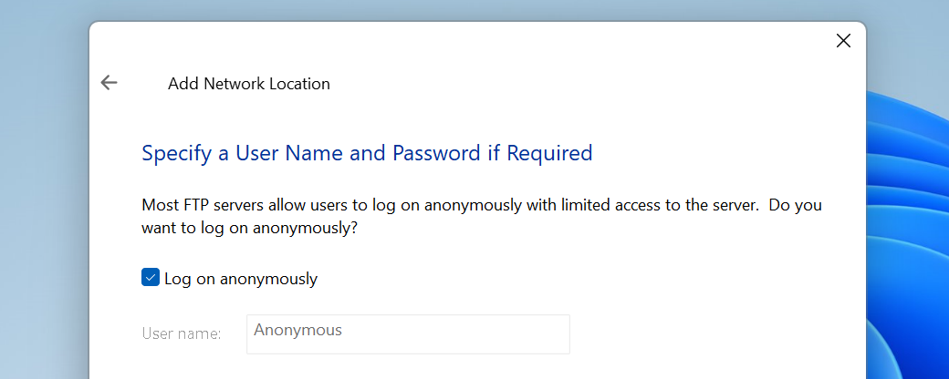
Task: Click the 'want to log on anonymously?' line
Action: (249, 229)
